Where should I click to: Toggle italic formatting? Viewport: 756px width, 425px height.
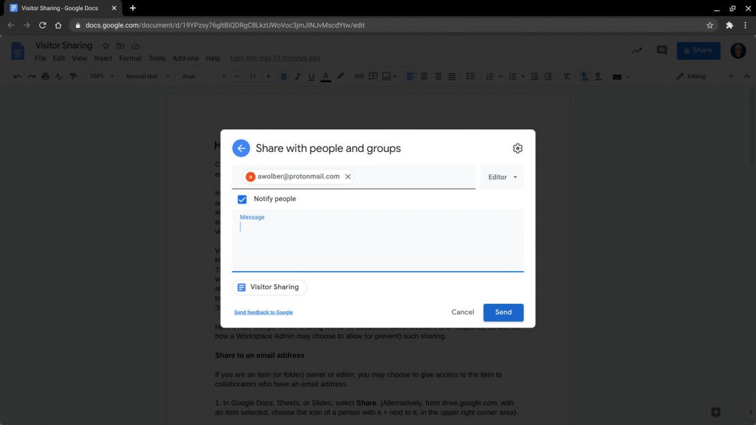coord(298,76)
